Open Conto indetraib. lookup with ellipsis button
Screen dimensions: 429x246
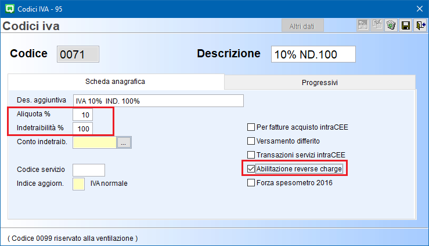(124, 142)
